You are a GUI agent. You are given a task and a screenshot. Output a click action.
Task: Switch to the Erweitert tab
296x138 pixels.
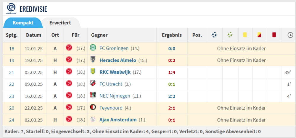60,23
